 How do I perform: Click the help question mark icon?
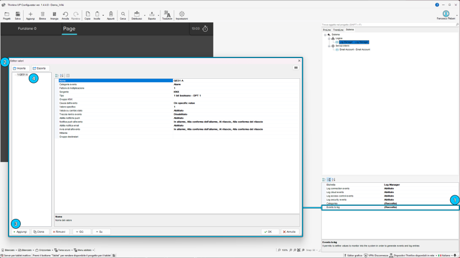coord(437,5)
